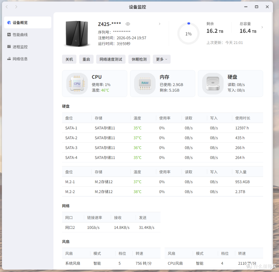Select the SATA-3 disk row
This screenshot has height=272, width=279.
point(162,148)
